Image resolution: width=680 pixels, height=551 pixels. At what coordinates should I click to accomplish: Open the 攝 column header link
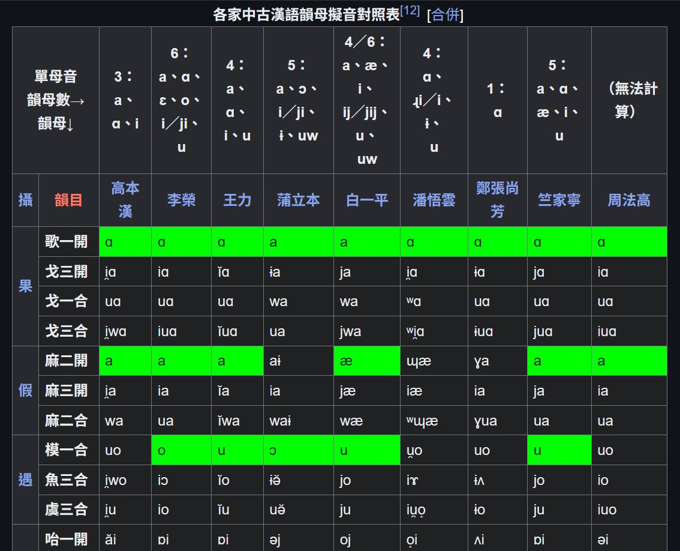point(25,200)
